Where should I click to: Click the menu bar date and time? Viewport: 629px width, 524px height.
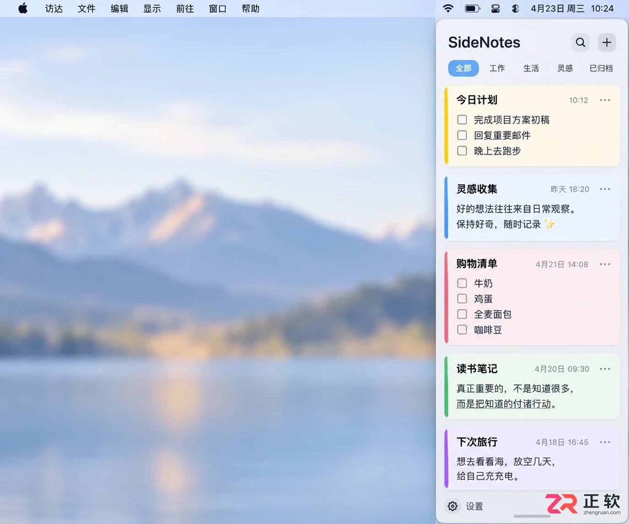pos(572,9)
